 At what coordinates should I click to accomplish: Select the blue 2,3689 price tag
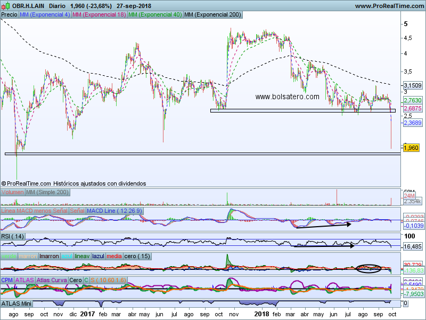(x=413, y=123)
